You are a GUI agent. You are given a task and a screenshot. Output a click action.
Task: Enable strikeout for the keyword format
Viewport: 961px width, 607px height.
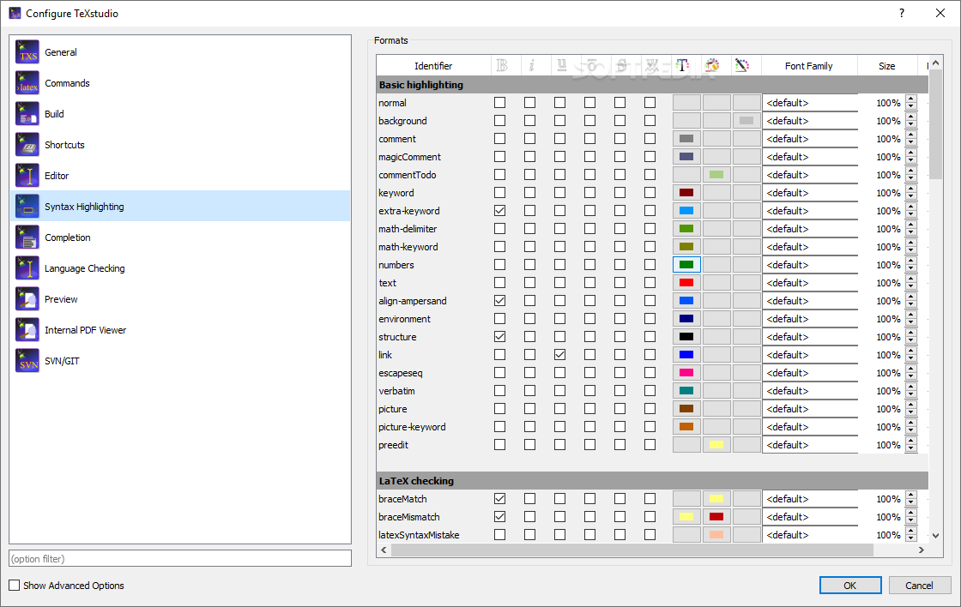620,193
